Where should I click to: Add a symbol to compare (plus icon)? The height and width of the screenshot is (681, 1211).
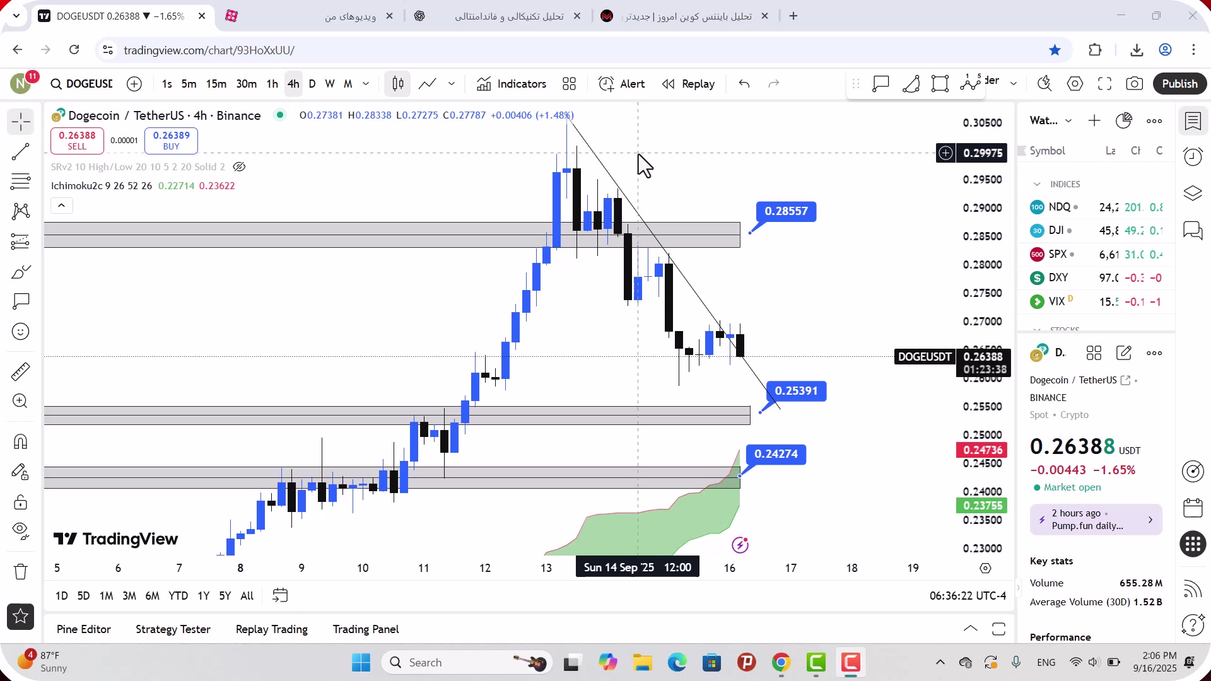click(x=134, y=84)
